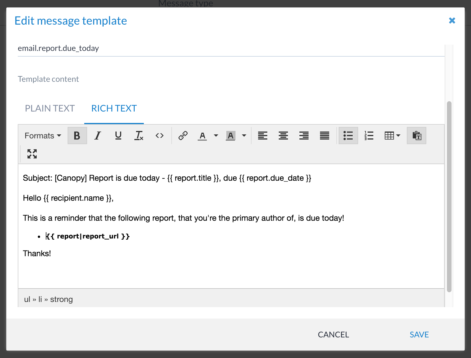Expand the text color picker arrow
This screenshot has height=358, width=471.
216,136
